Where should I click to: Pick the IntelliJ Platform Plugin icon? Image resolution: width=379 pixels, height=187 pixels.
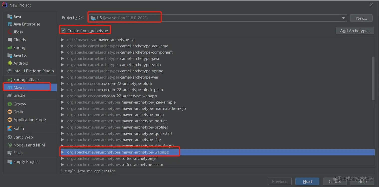[10, 71]
